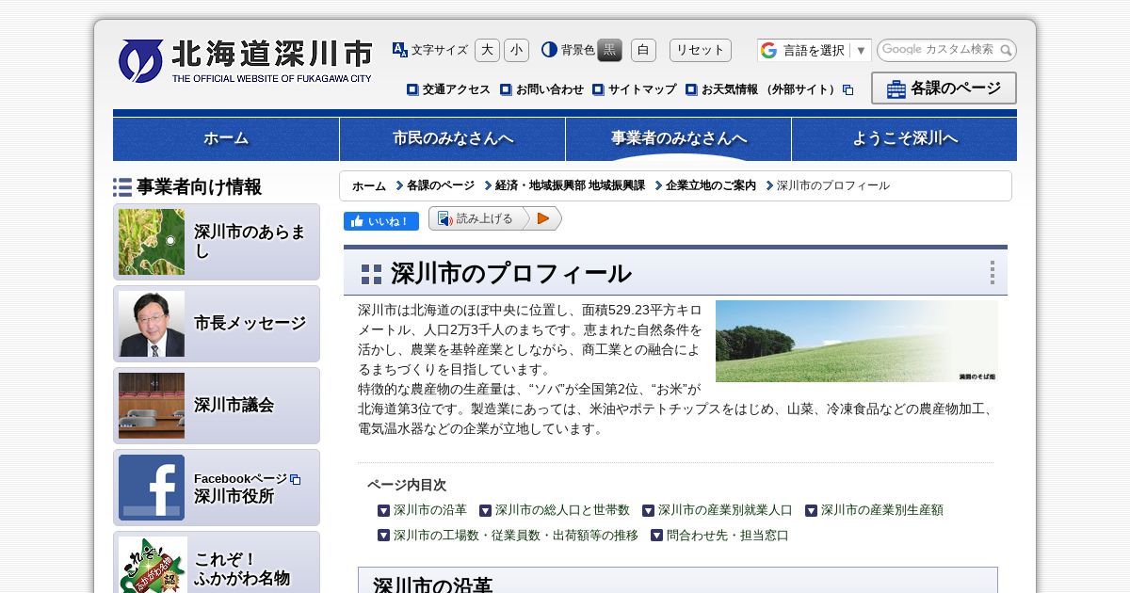Click the 文字サイズ text size icon
Image resolution: width=1130 pixels, height=593 pixels.
click(x=399, y=50)
